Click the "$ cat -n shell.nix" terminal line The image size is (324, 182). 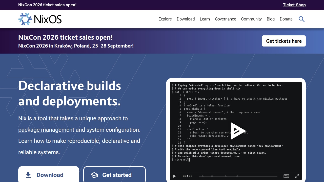pyautogui.click(x=186, y=92)
